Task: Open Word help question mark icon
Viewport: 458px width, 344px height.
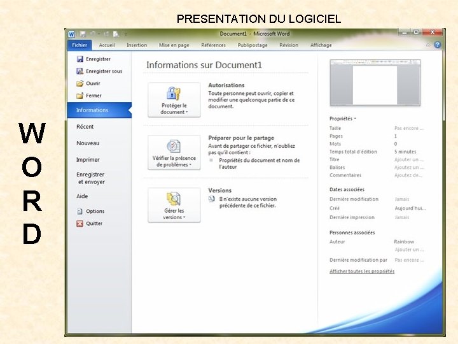Action: [437, 45]
